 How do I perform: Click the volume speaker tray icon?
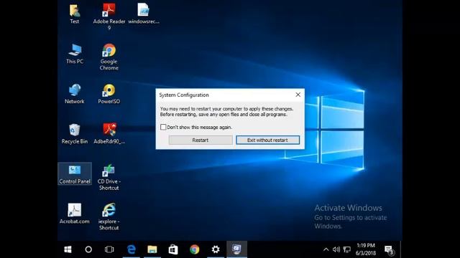336,249
